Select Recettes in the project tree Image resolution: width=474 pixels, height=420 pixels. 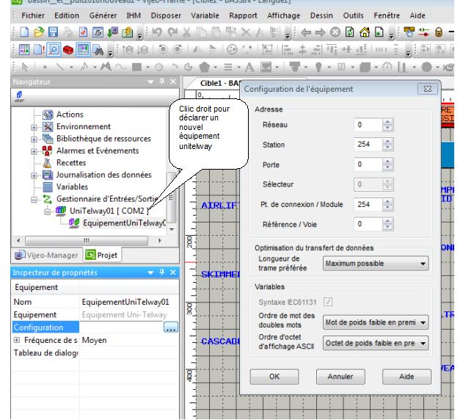point(71,163)
